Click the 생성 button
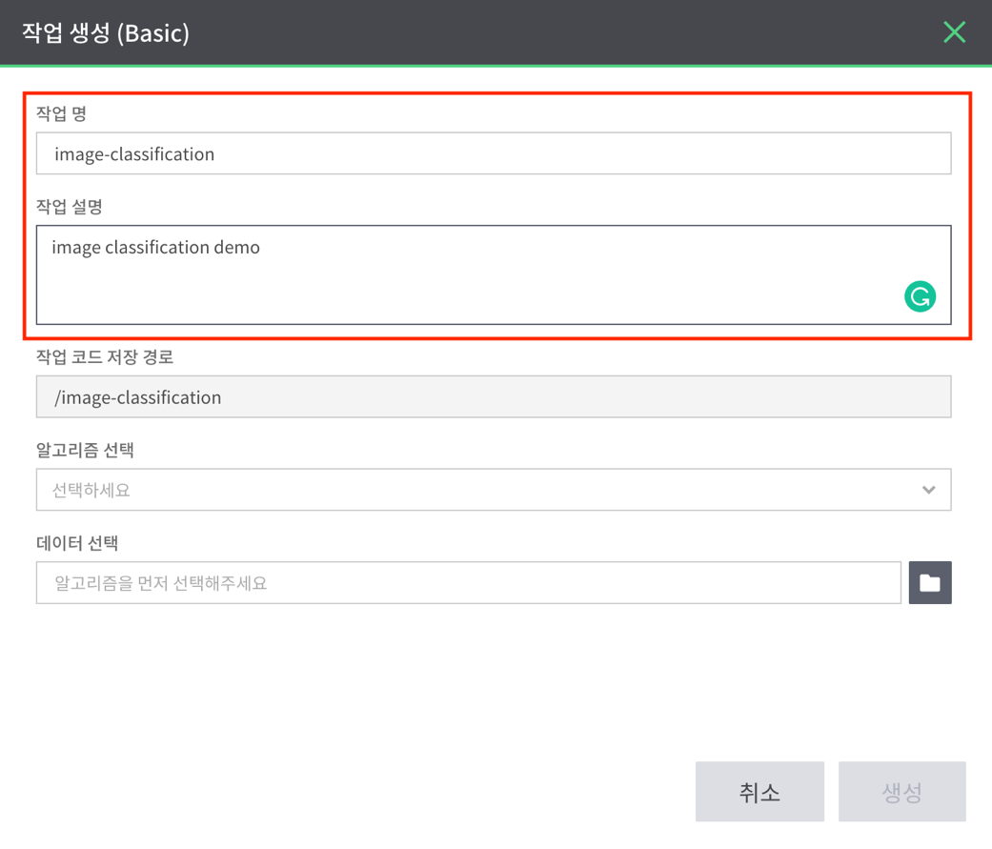The width and height of the screenshot is (992, 849). click(902, 792)
